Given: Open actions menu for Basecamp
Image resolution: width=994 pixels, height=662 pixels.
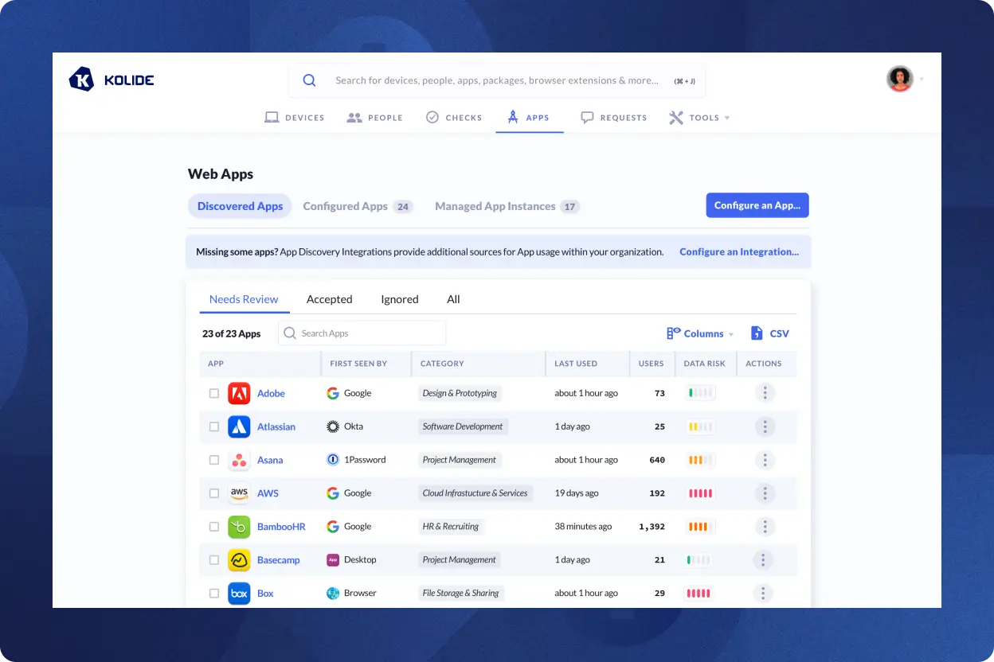Looking at the screenshot, I should (765, 560).
